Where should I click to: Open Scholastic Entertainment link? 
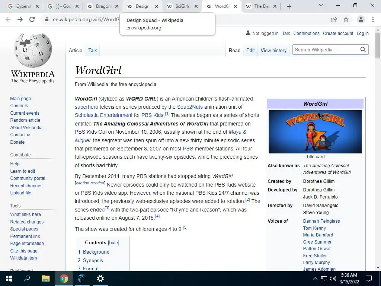[104, 115]
